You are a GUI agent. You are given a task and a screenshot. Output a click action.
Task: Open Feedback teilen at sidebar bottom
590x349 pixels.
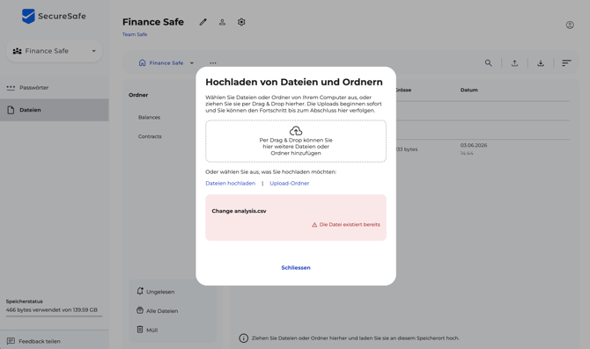pos(33,341)
